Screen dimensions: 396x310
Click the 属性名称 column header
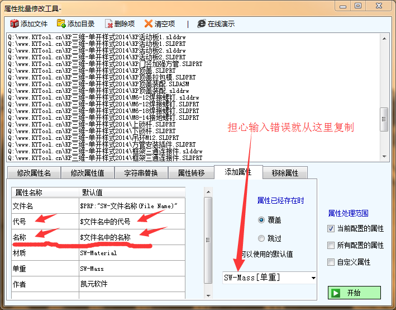point(45,192)
